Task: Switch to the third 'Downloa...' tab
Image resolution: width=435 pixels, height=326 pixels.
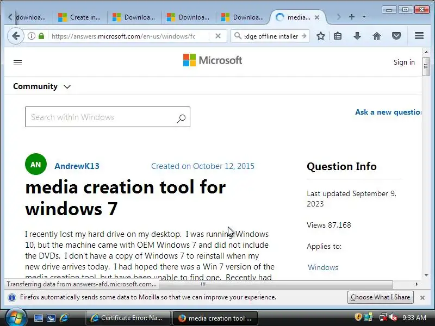Action: pyautogui.click(x=188, y=17)
